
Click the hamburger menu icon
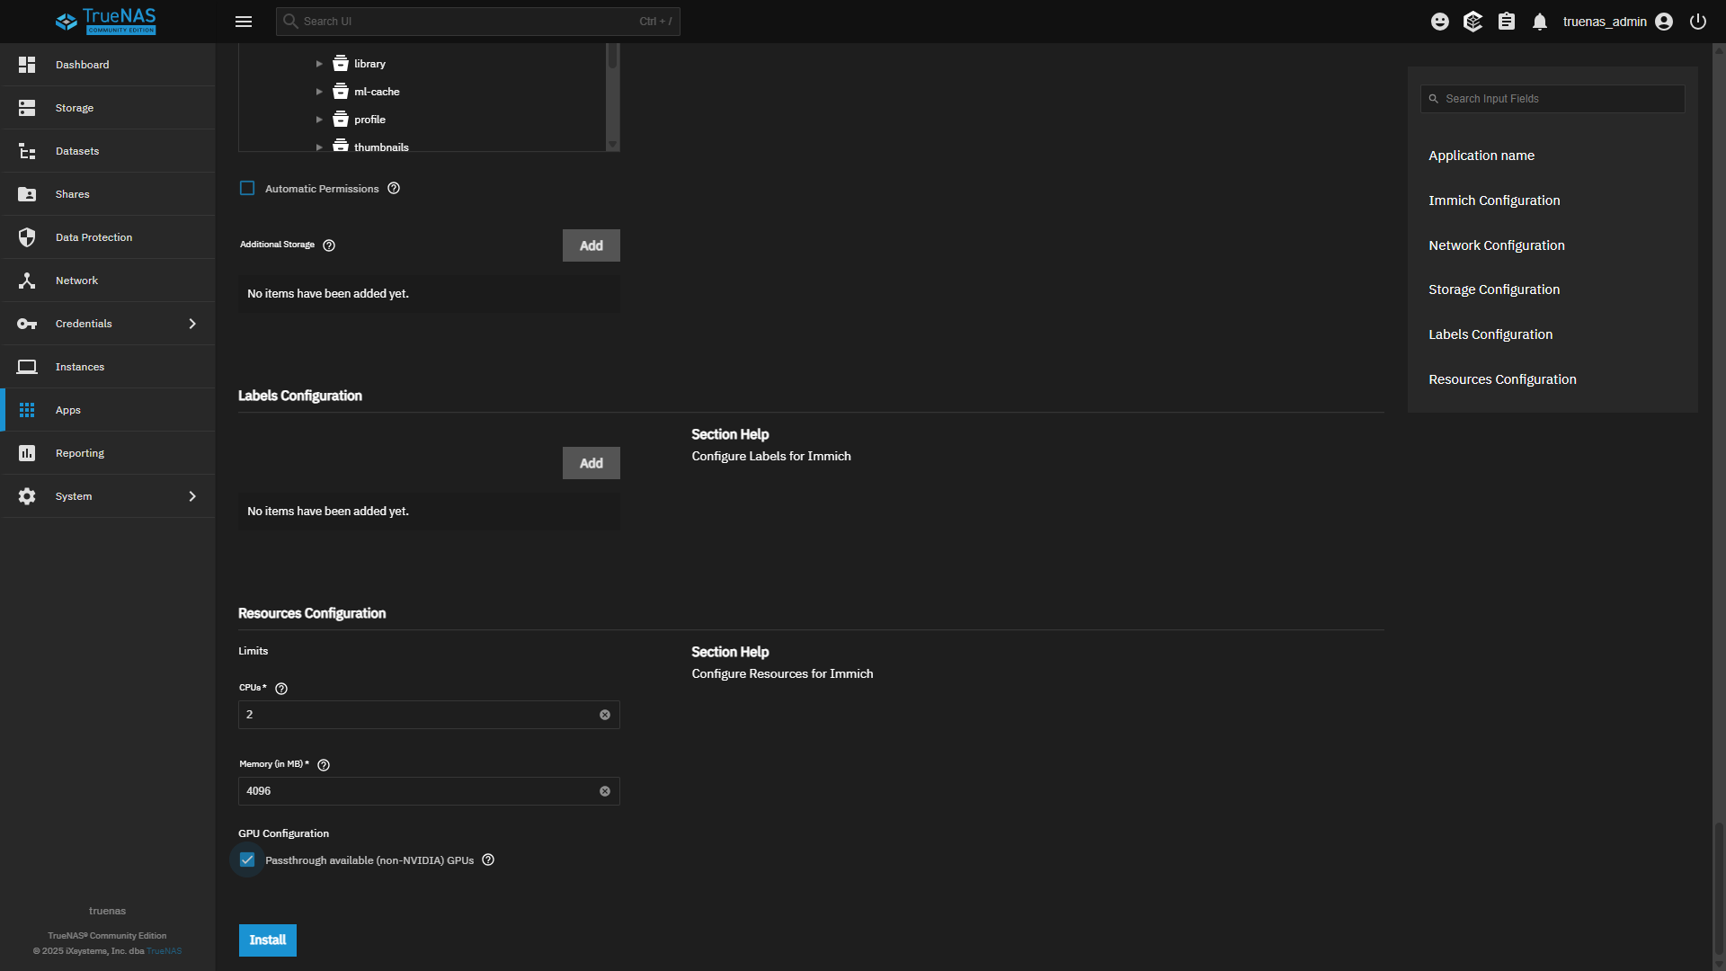[244, 22]
